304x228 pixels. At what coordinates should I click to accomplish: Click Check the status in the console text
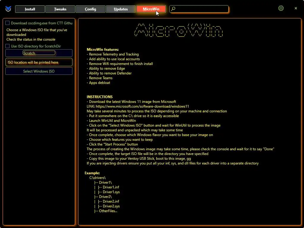tap(31, 39)
